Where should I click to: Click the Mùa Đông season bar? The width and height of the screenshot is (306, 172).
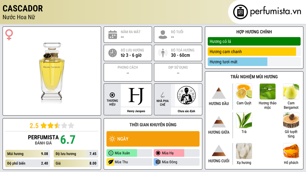click(177, 162)
